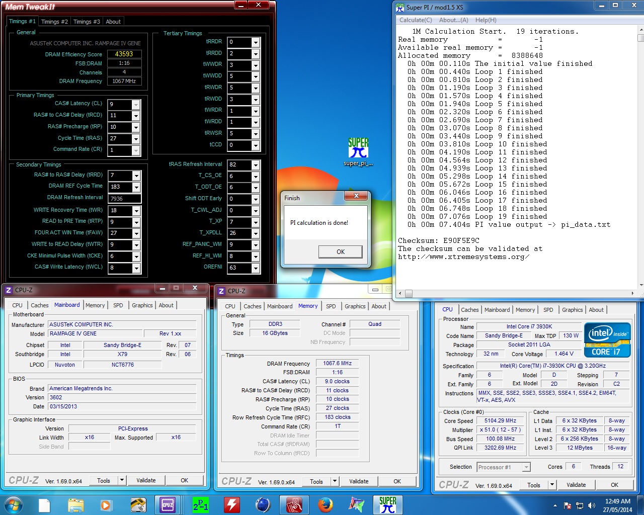The image size is (644, 515).
Task: Open the Help(H) menu in Super PI
Action: click(x=486, y=20)
